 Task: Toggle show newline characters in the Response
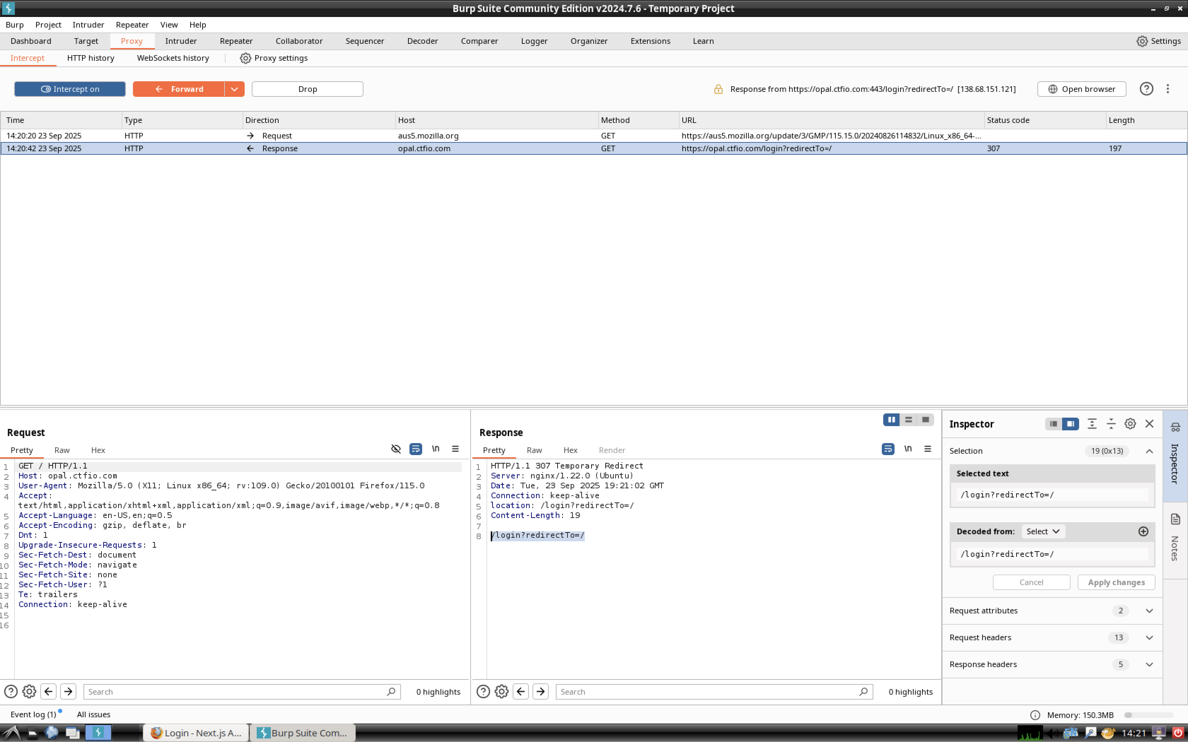point(908,449)
